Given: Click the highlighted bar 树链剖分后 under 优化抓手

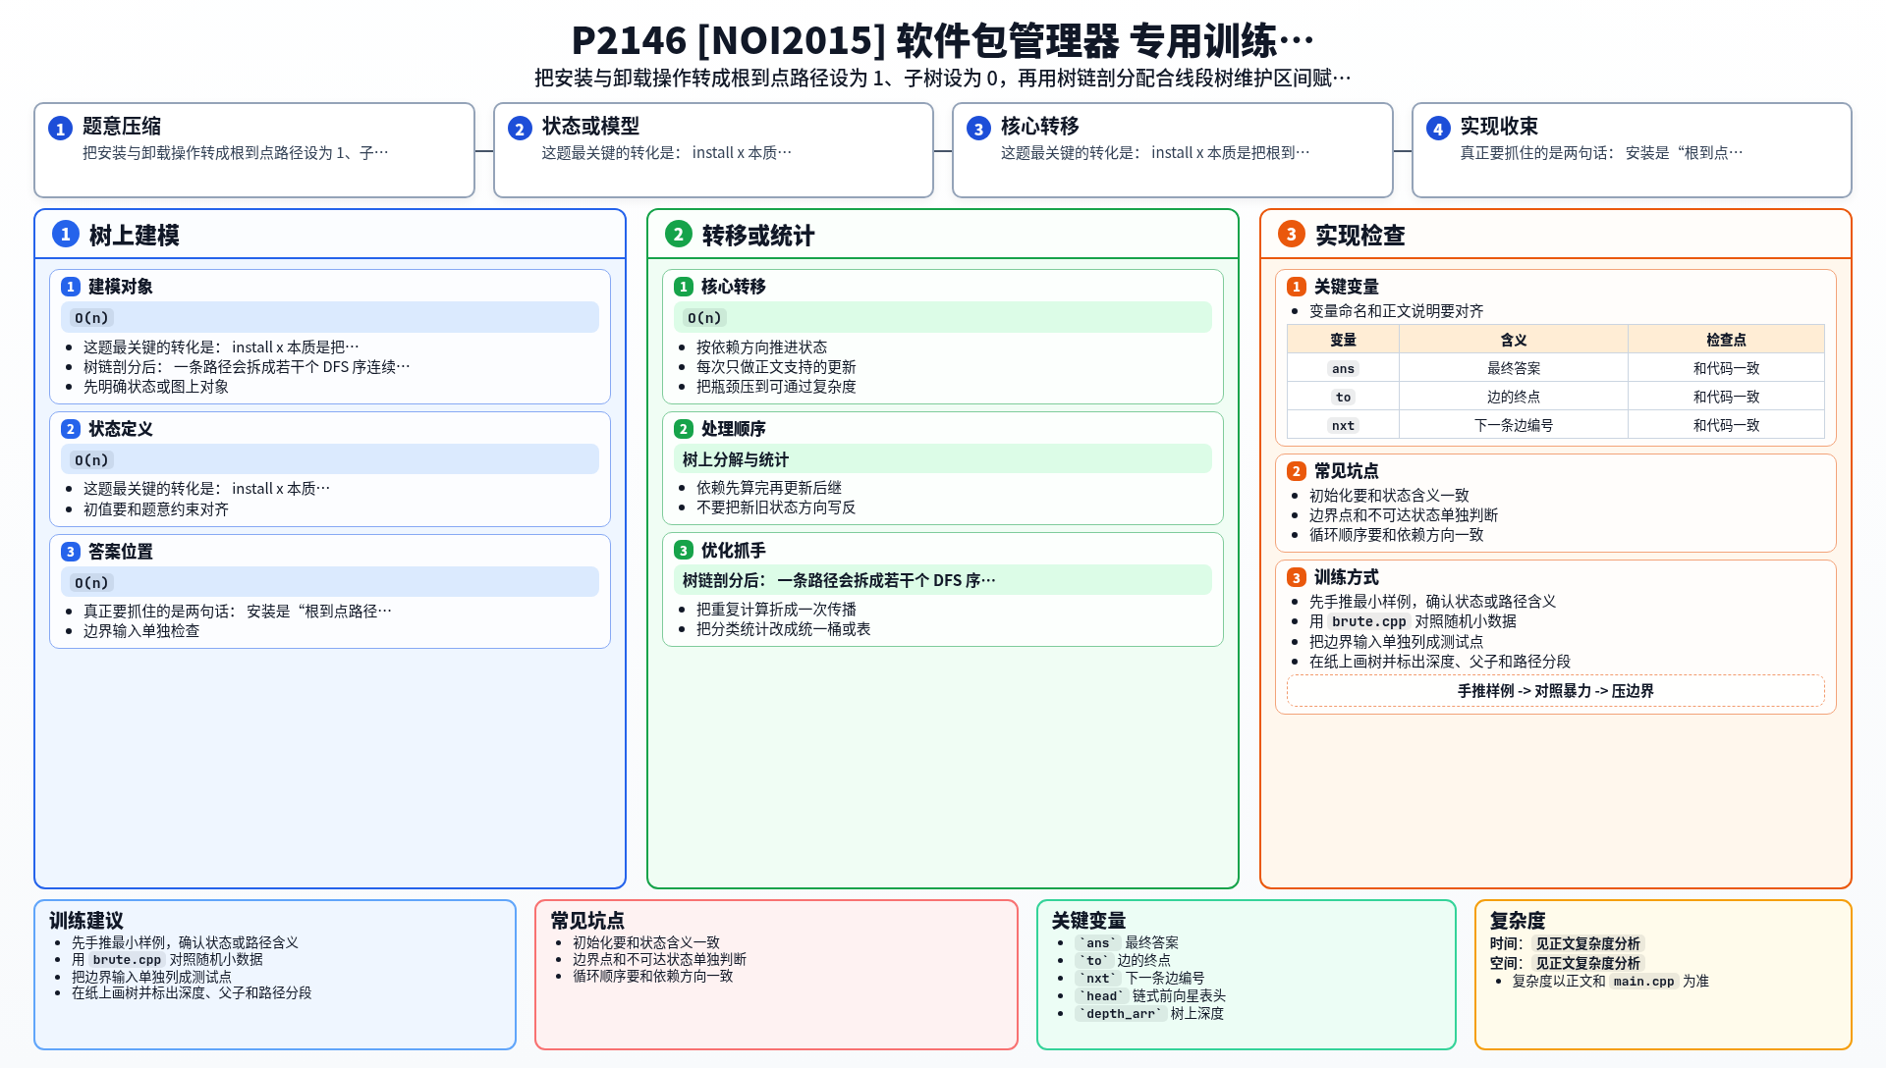Looking at the screenshot, I should (943, 580).
